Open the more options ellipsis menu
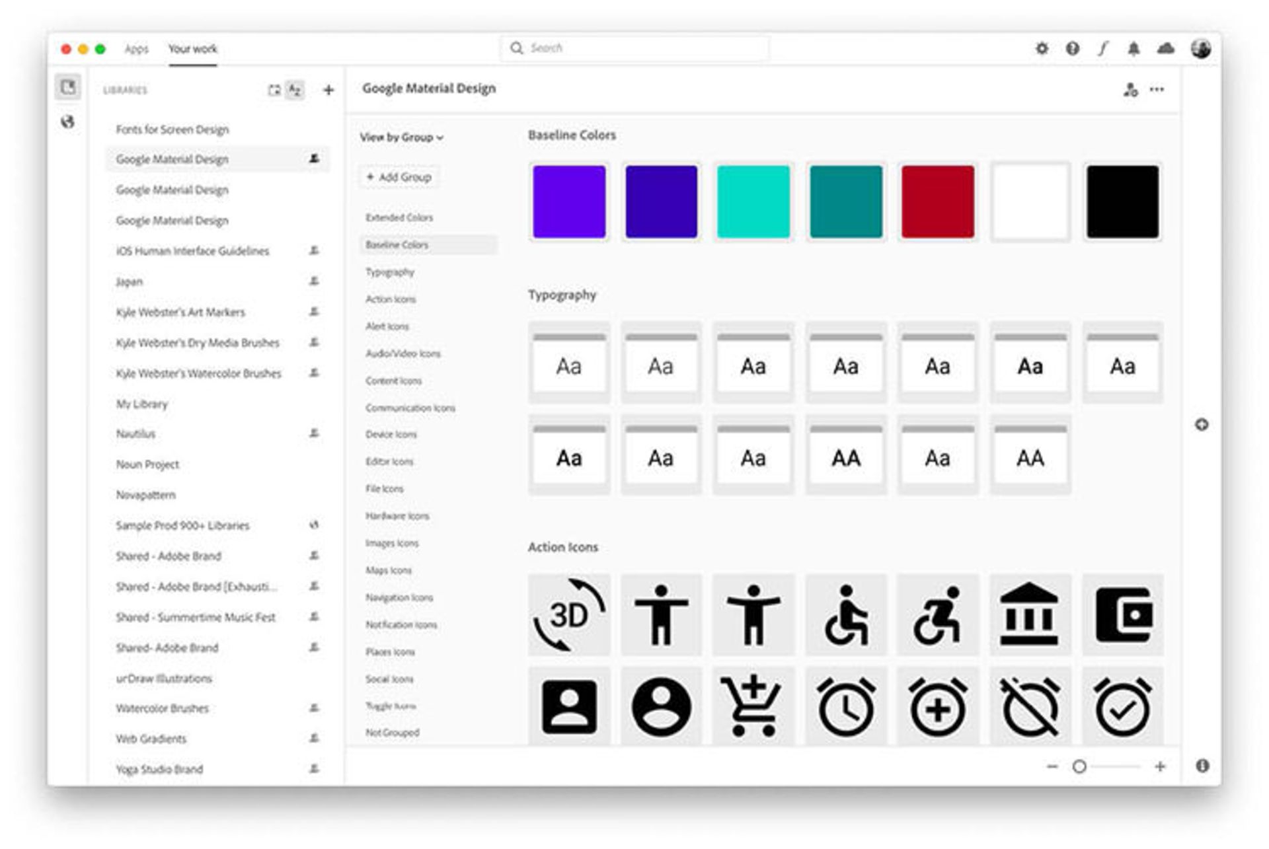 (1158, 89)
